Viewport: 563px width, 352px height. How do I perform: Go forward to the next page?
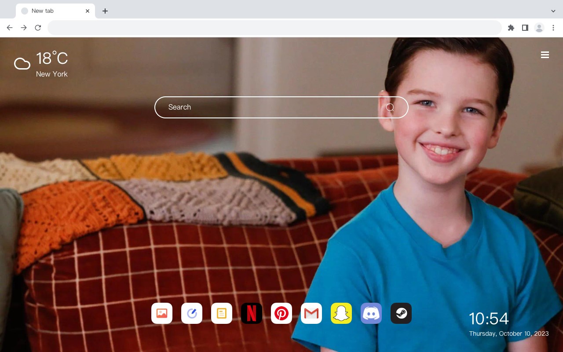(24, 28)
